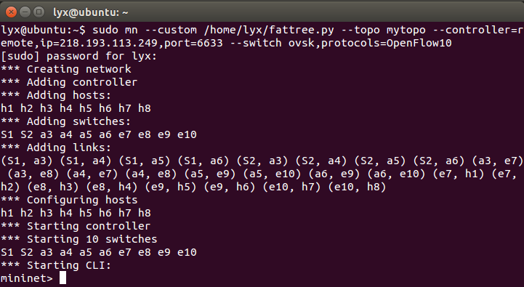Click 'e10' in the Adding switches list
The width and height of the screenshot is (524, 287).
(187, 134)
